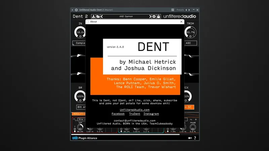Open the Dent 2 settings gear icon
269x151 pixels.
(x=154, y=16)
